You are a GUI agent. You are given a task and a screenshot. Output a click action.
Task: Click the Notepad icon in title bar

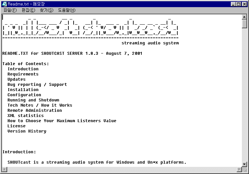click(4, 4)
